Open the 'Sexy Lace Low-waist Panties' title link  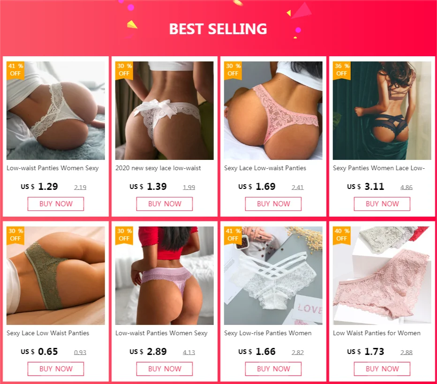click(265, 168)
